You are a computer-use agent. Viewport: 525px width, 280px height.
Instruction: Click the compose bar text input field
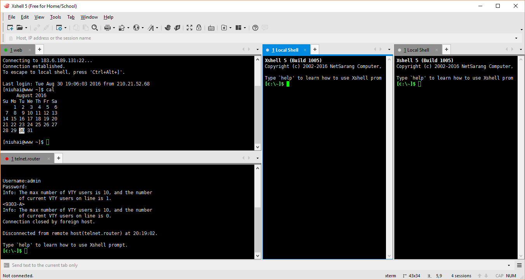pyautogui.click(x=258, y=265)
